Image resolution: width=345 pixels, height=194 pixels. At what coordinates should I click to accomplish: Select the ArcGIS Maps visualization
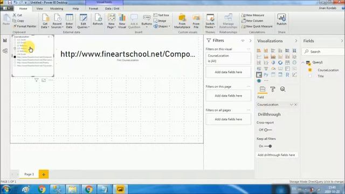(259, 80)
